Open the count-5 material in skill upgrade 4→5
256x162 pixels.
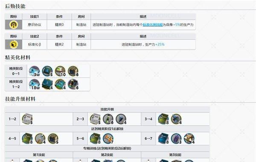click(x=53, y=138)
